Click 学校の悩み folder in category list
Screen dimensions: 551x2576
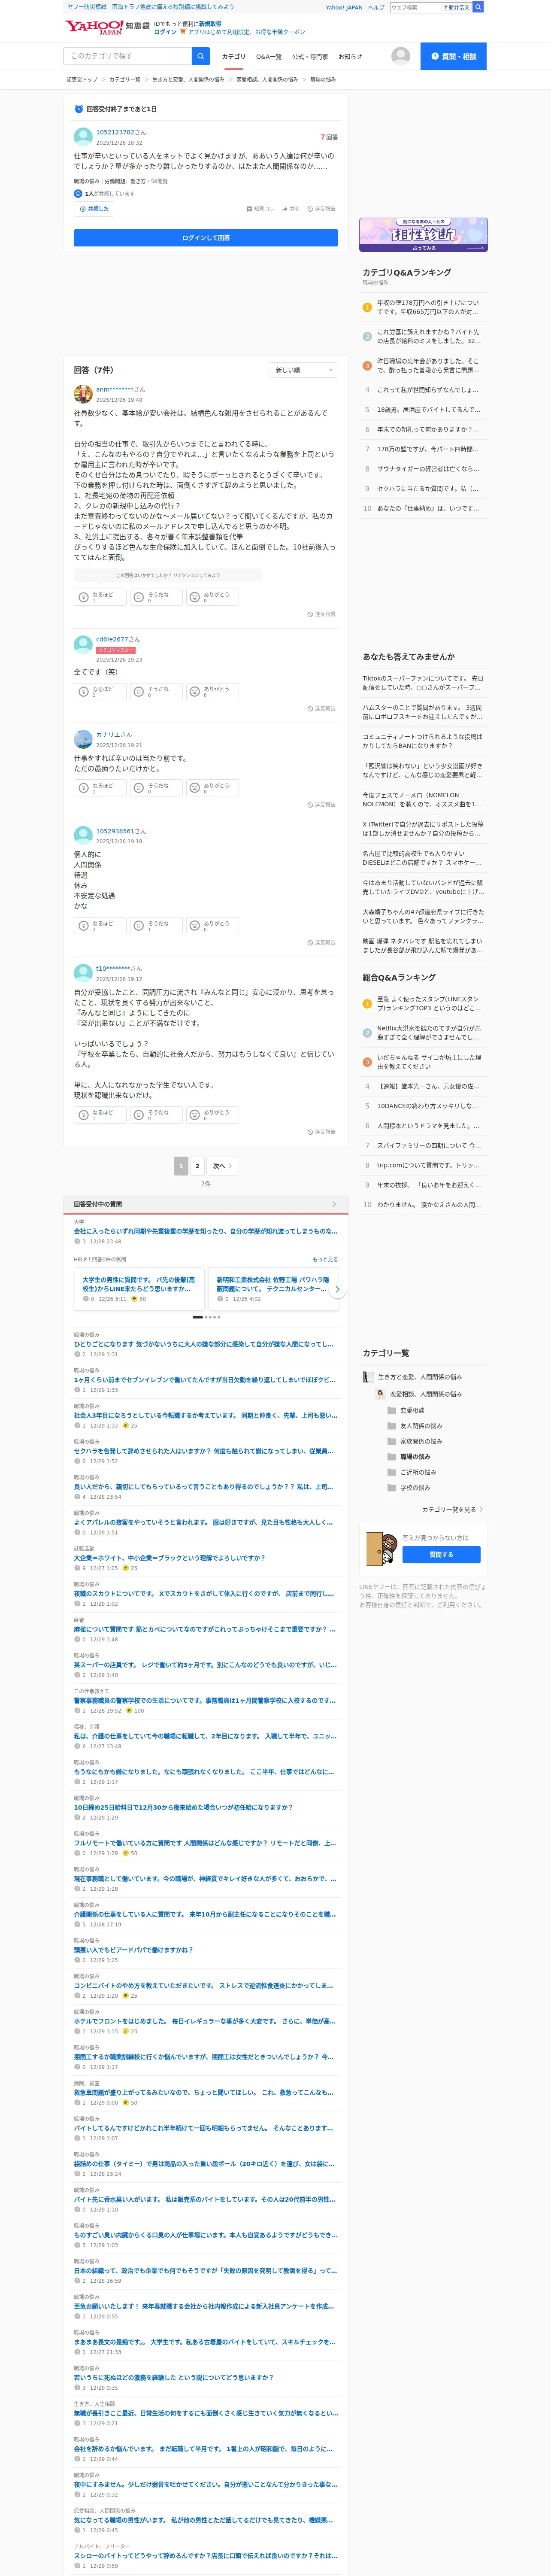[415, 1487]
